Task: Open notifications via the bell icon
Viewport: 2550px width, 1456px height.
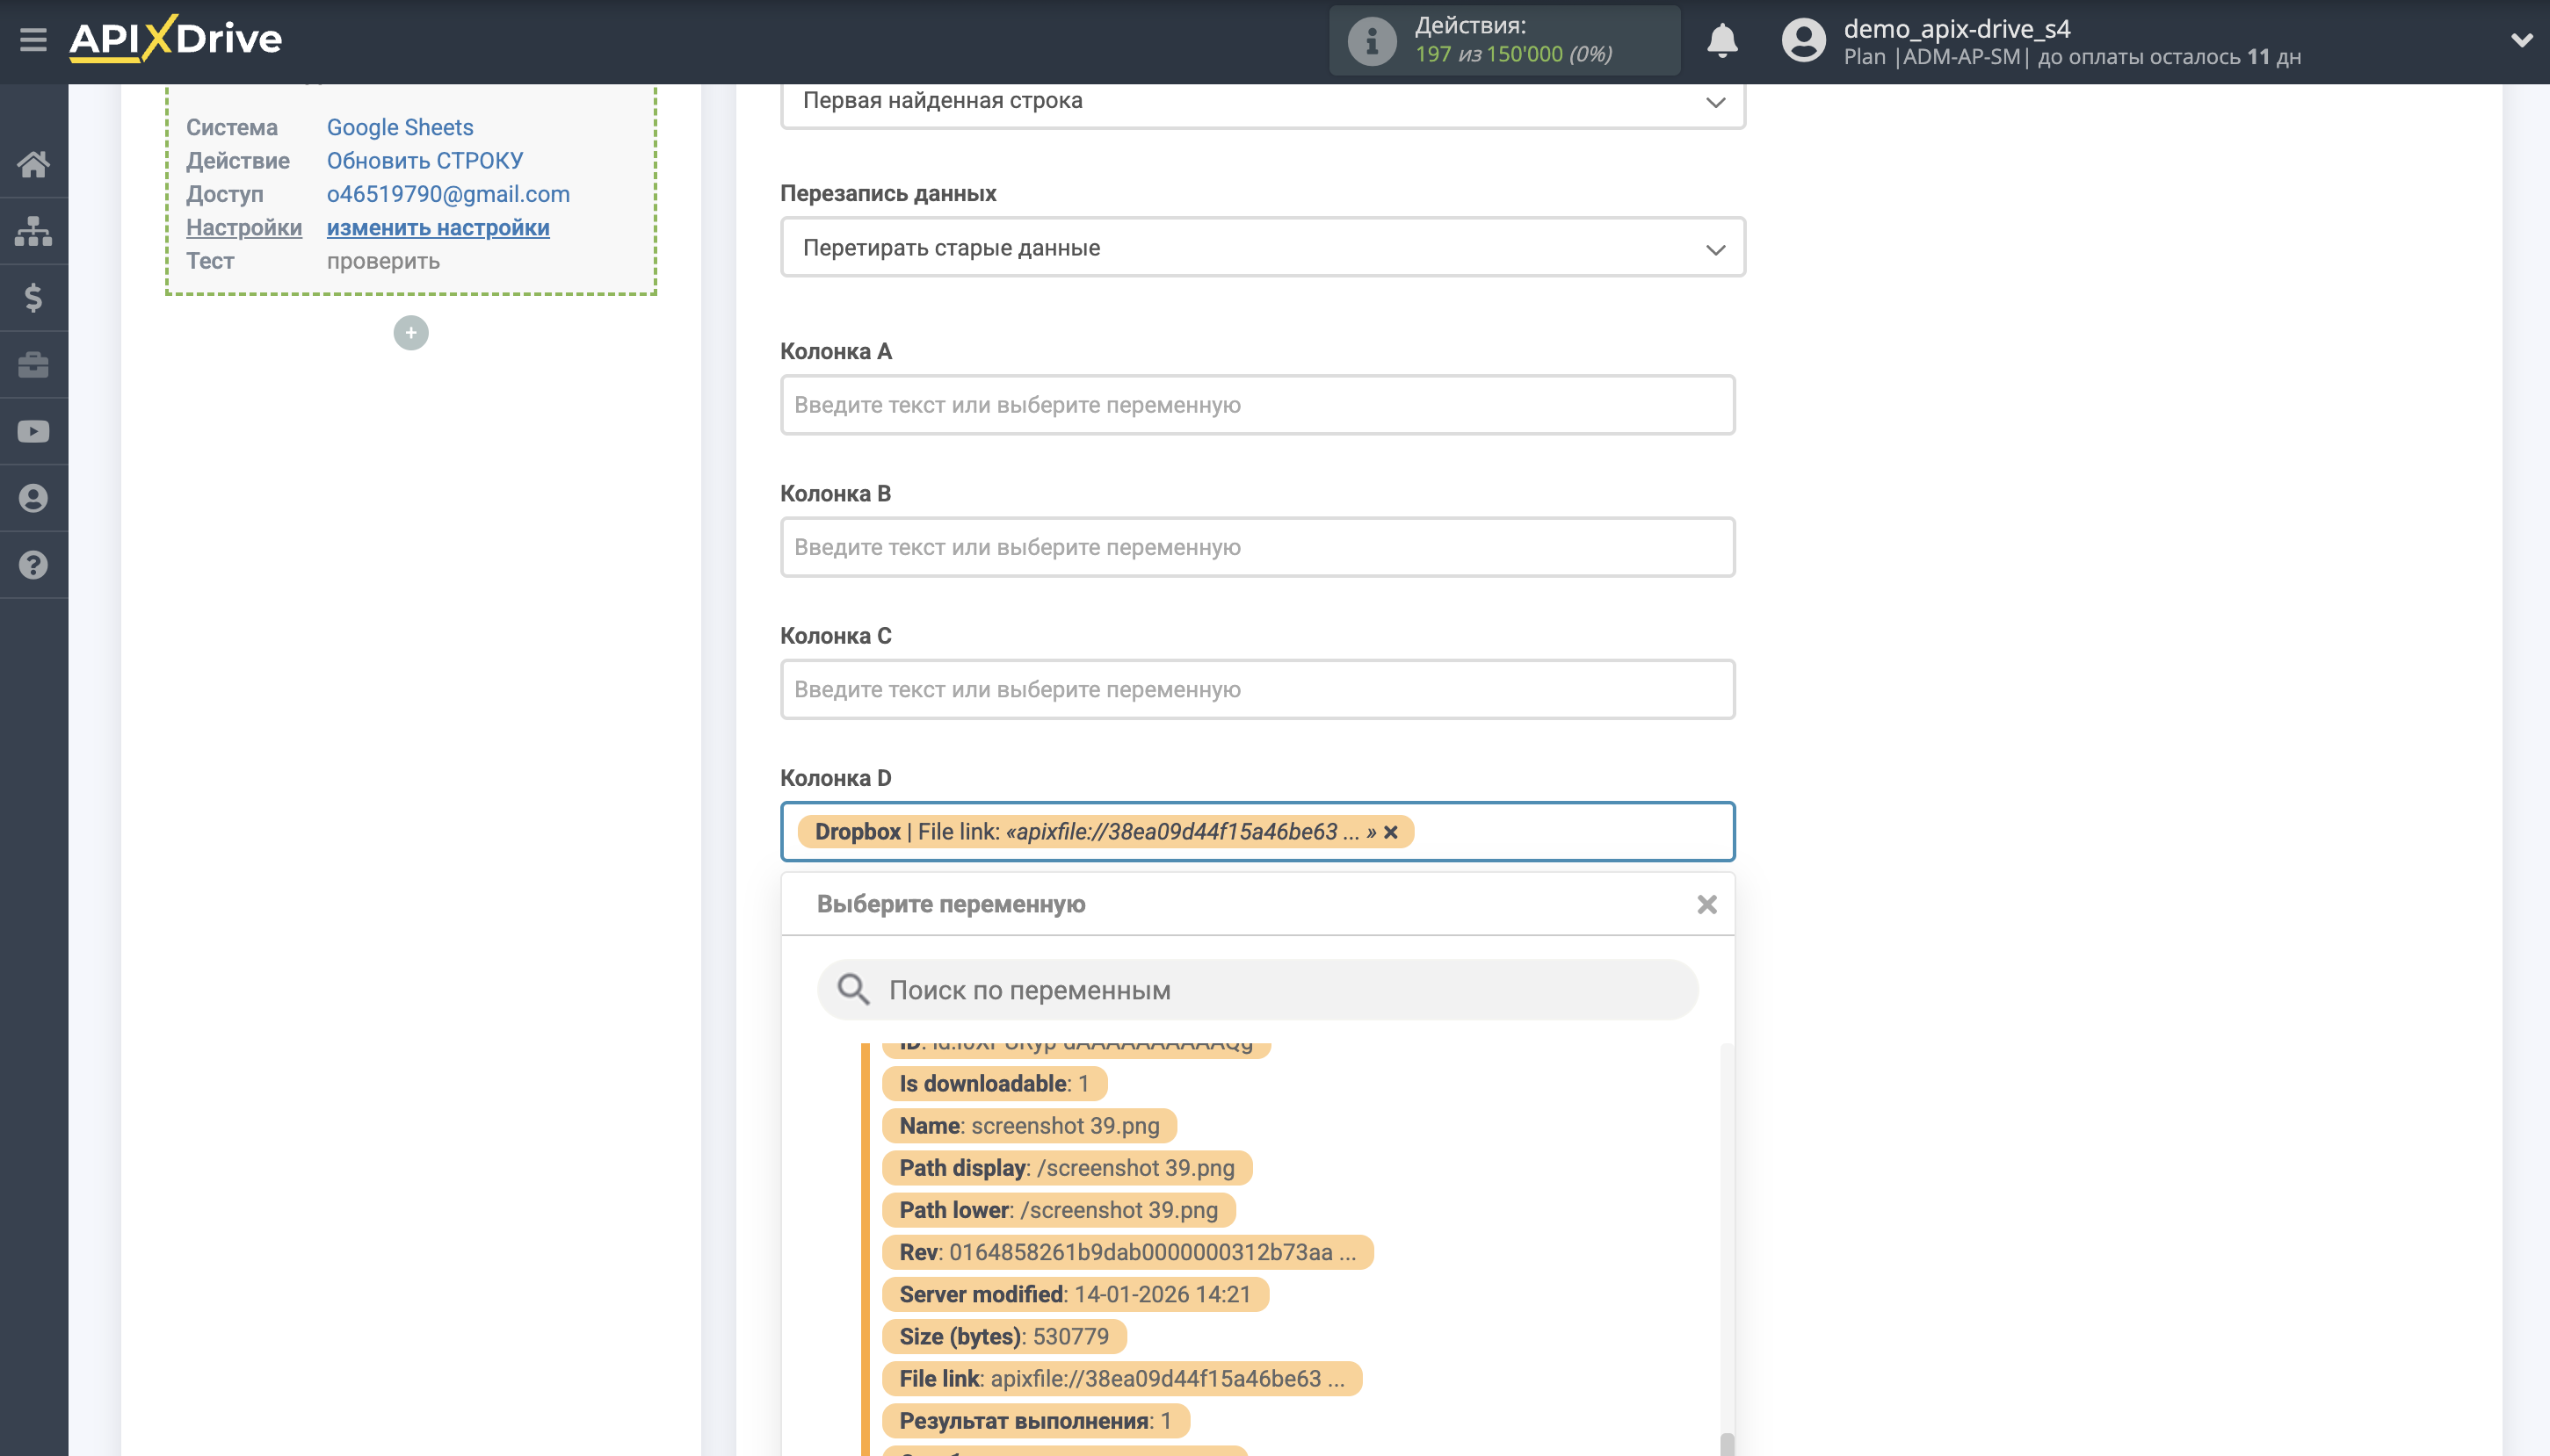Action: [1722, 40]
